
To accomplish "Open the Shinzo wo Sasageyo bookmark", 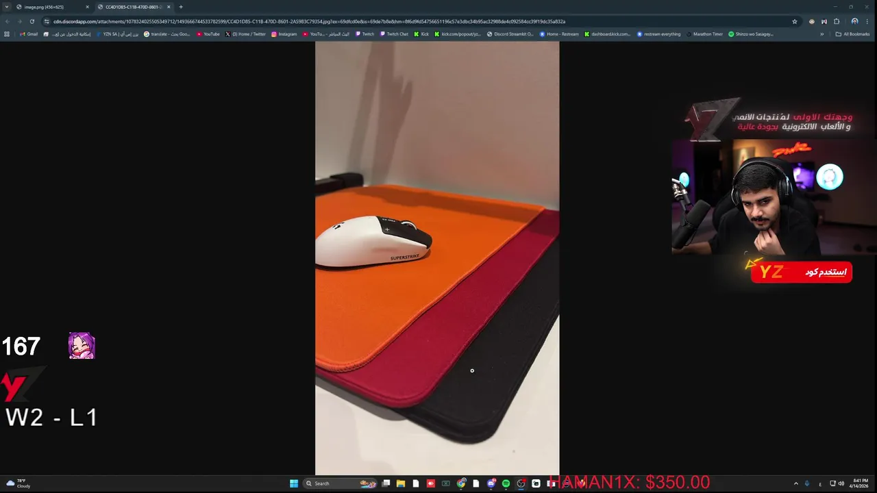I will point(750,34).
